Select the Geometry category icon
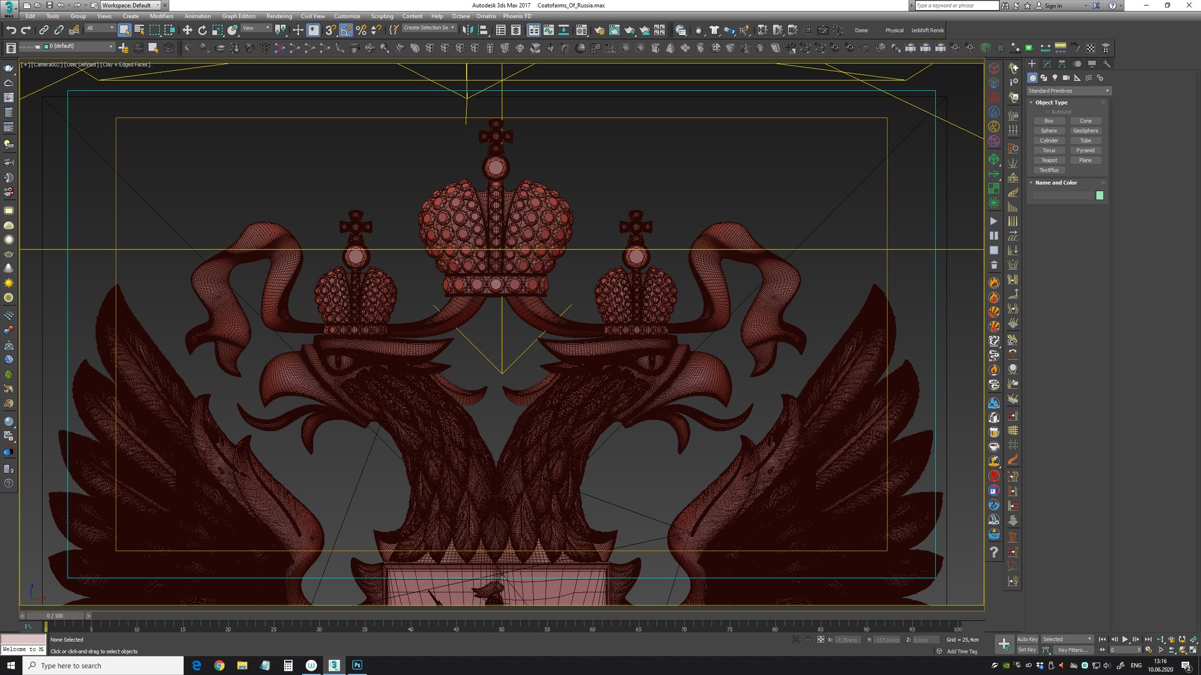1201x675 pixels. pyautogui.click(x=1032, y=78)
